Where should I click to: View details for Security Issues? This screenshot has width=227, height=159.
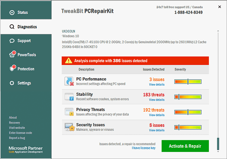(157, 130)
